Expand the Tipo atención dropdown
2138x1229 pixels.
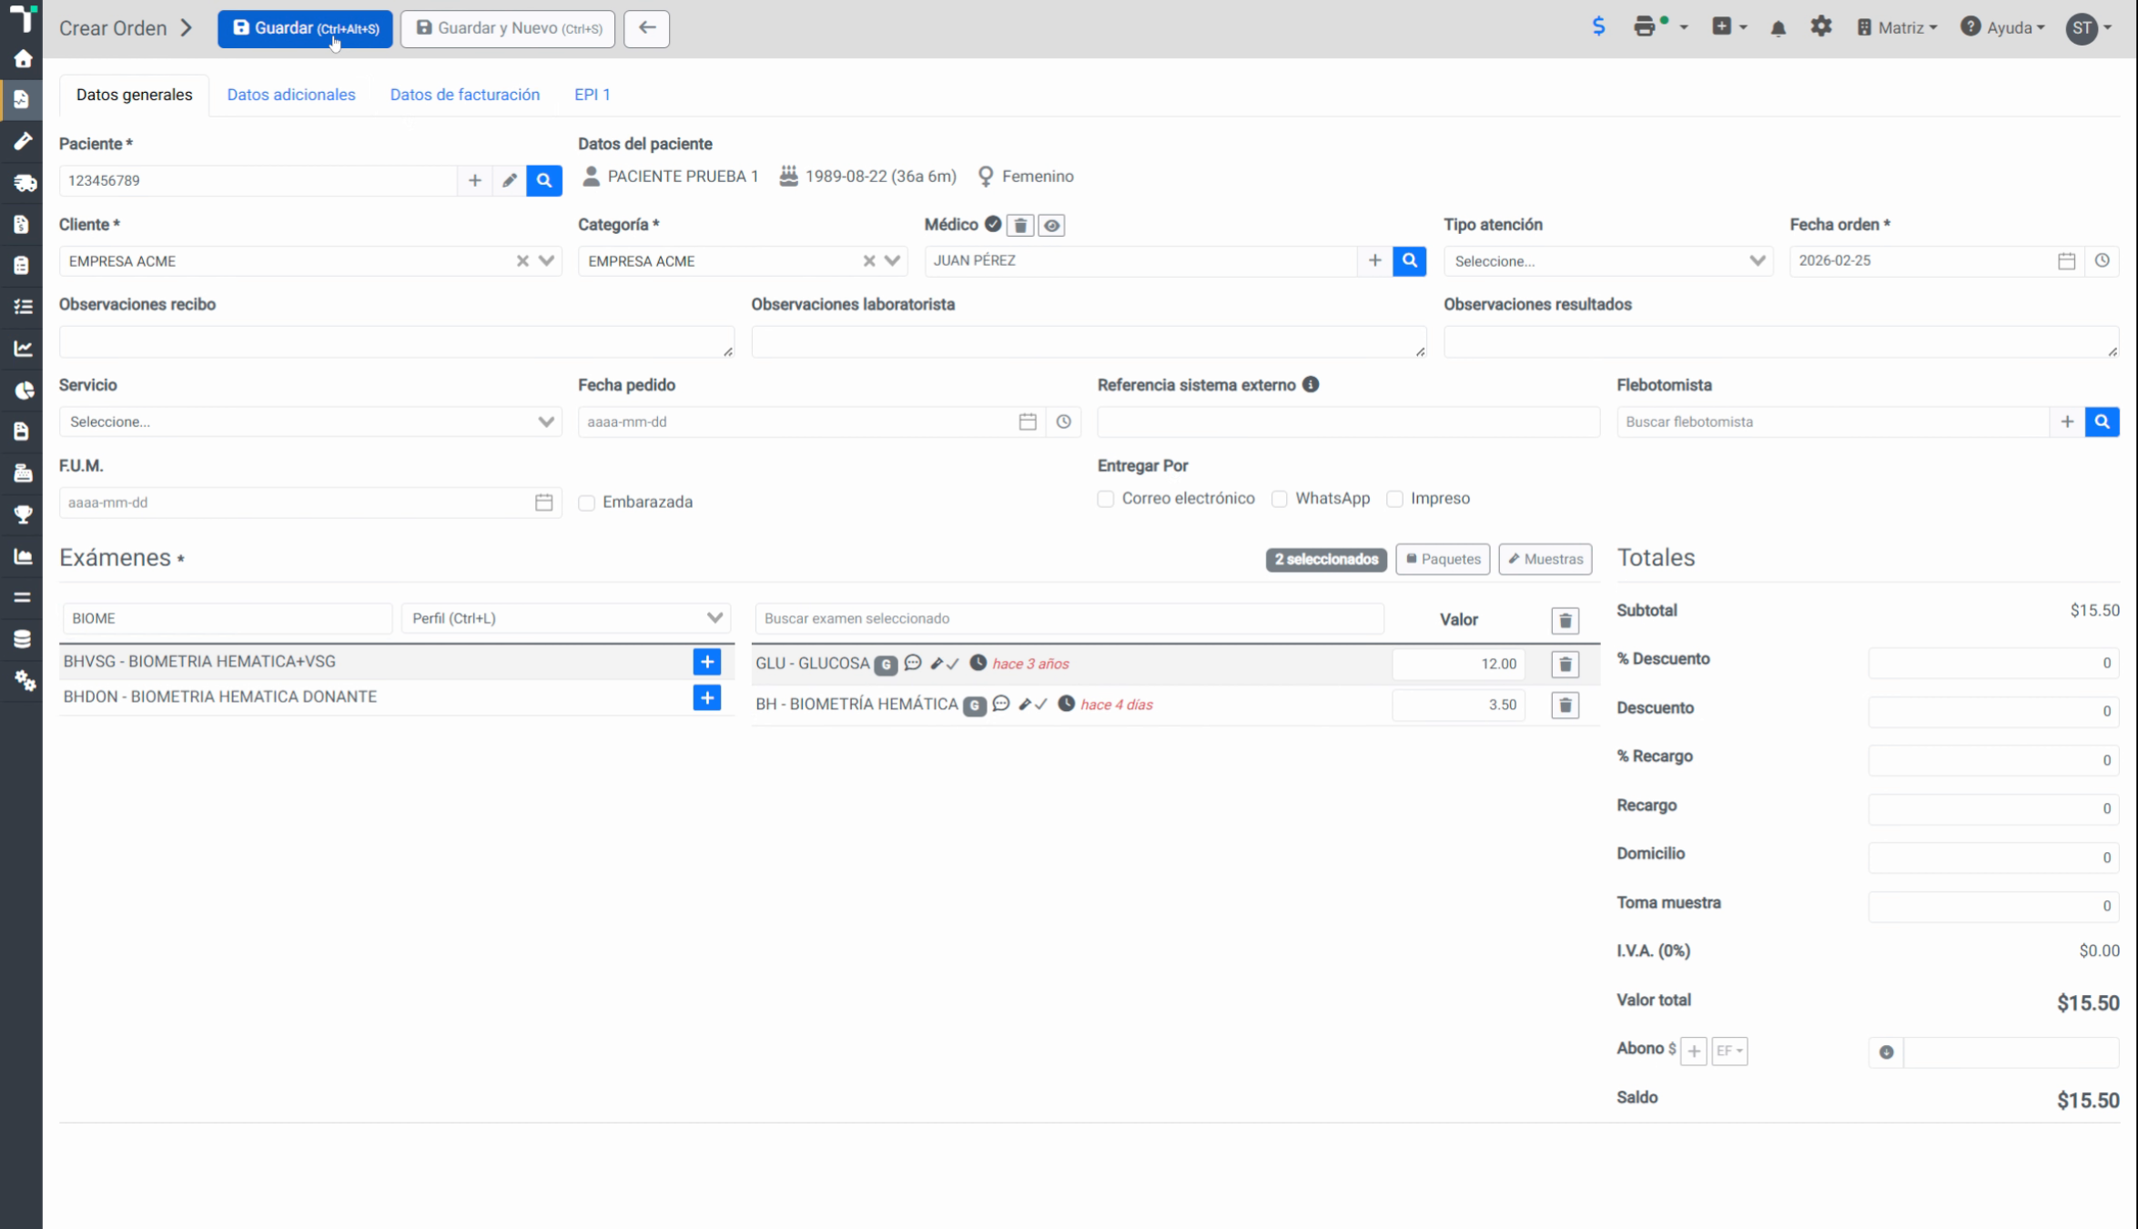1607,261
